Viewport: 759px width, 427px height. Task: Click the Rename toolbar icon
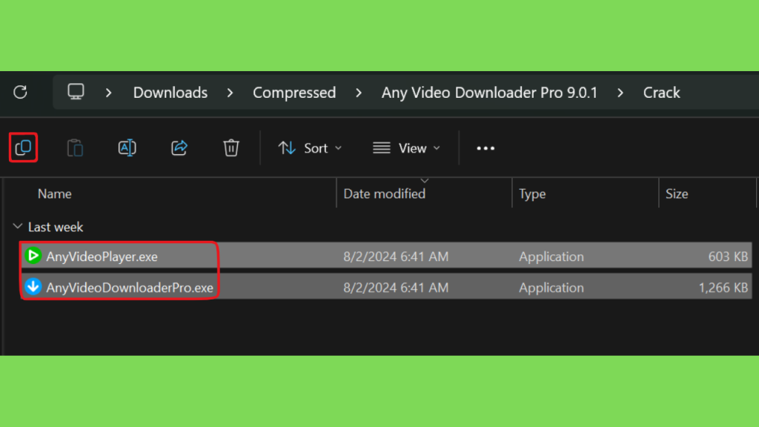pyautogui.click(x=127, y=148)
